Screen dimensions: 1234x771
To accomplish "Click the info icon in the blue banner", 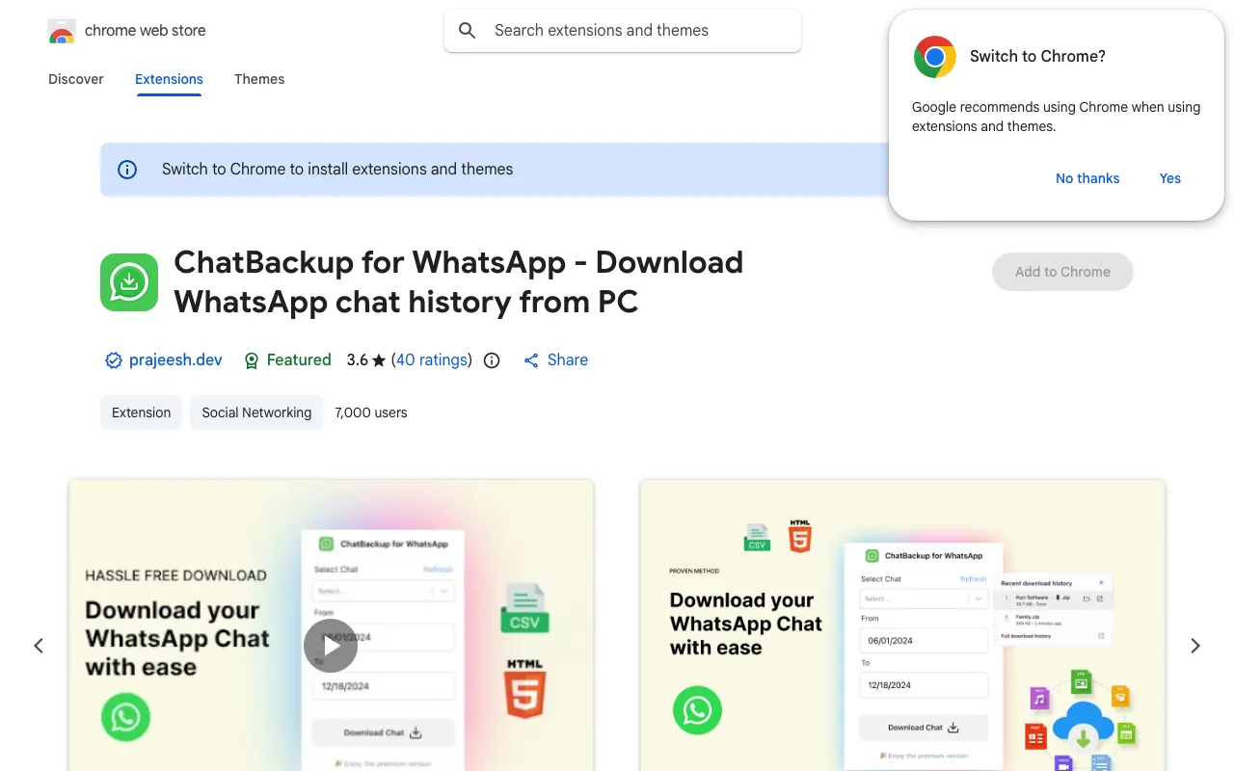I will 127,170.
